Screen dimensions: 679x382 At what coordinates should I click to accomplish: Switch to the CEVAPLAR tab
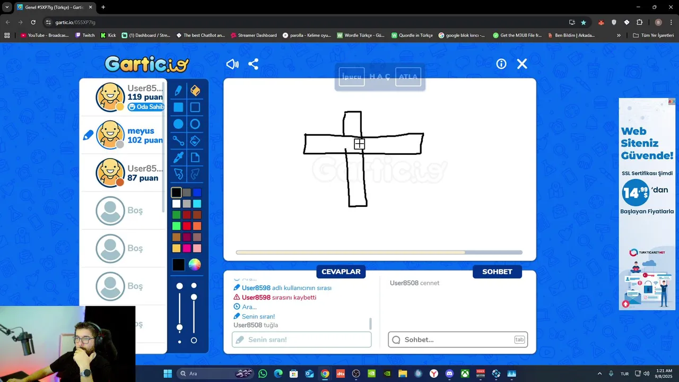341,272
